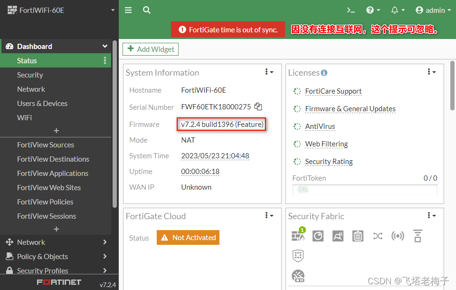Open Security Rating license link
The height and width of the screenshot is (290, 456).
click(329, 162)
